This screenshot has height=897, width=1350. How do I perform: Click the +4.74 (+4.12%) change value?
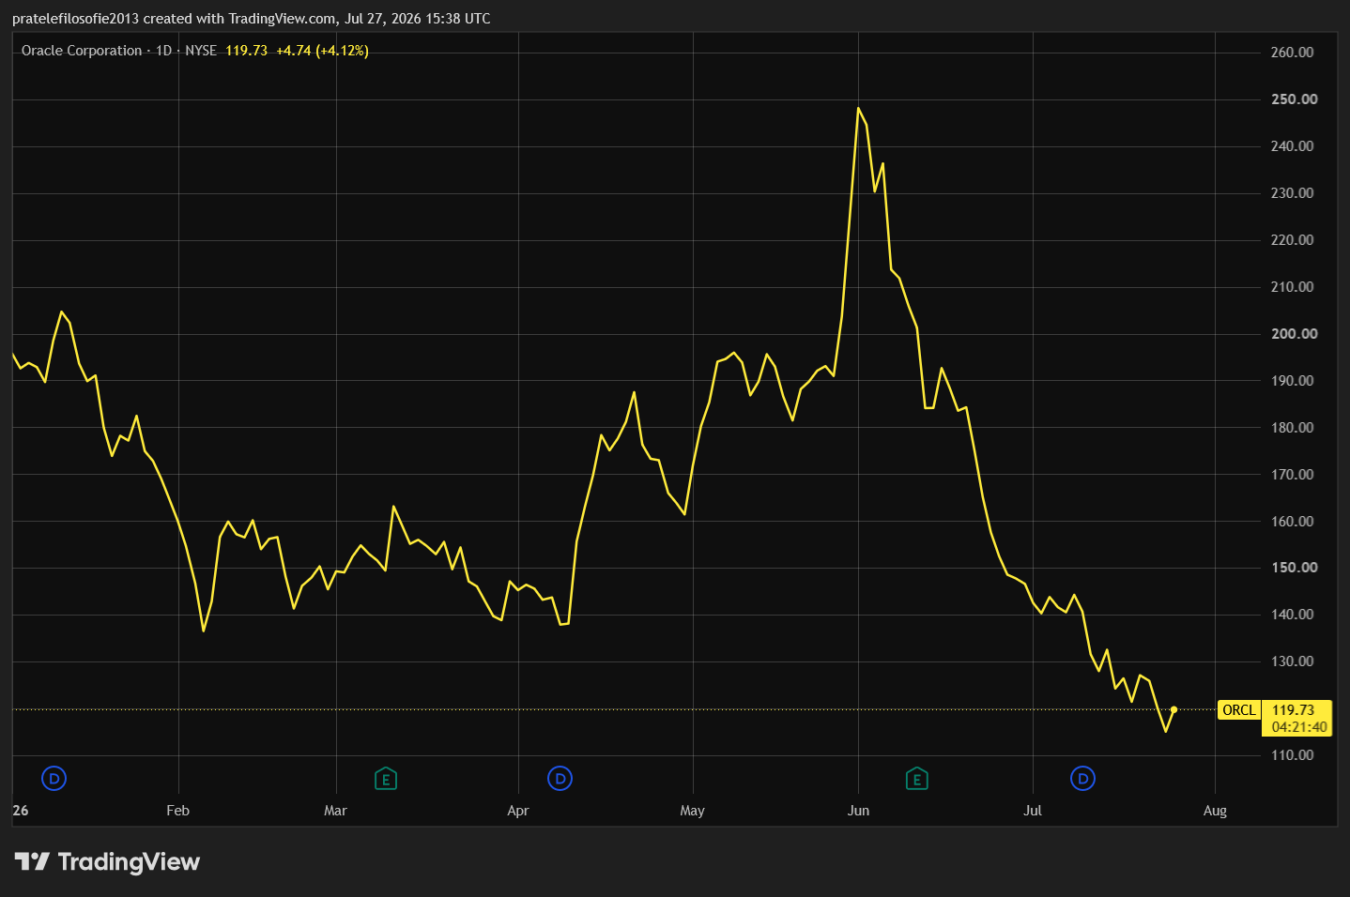pyautogui.click(x=322, y=51)
